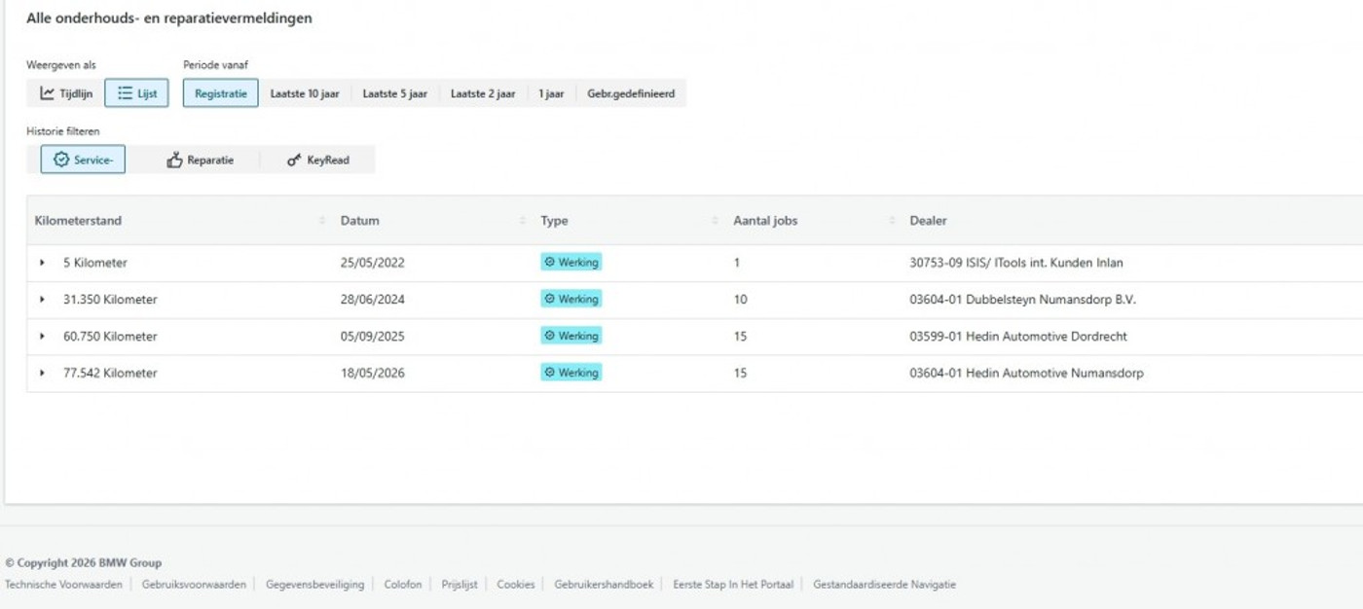
Task: Click Werking badge on 18/05/2026 row
Action: (x=571, y=373)
